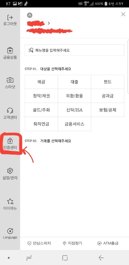
Task: Open 마이메뉴 star icon
Action: (10, 201)
